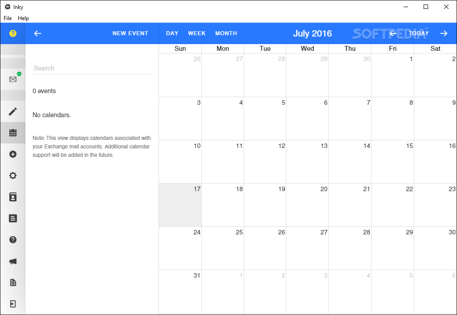The image size is (457, 315).
Task: Select July 27 calendar cell
Action: pyautogui.click(x=307, y=248)
